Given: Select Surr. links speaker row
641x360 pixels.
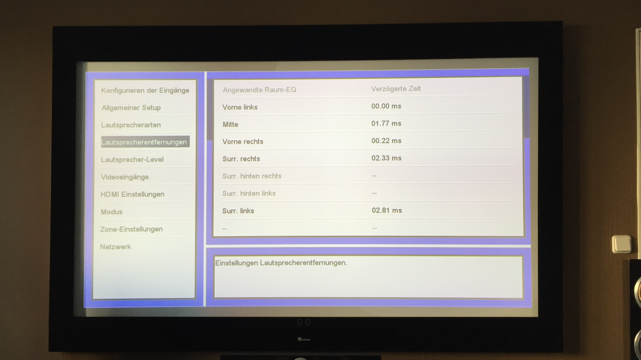Looking at the screenshot, I should click(238, 211).
